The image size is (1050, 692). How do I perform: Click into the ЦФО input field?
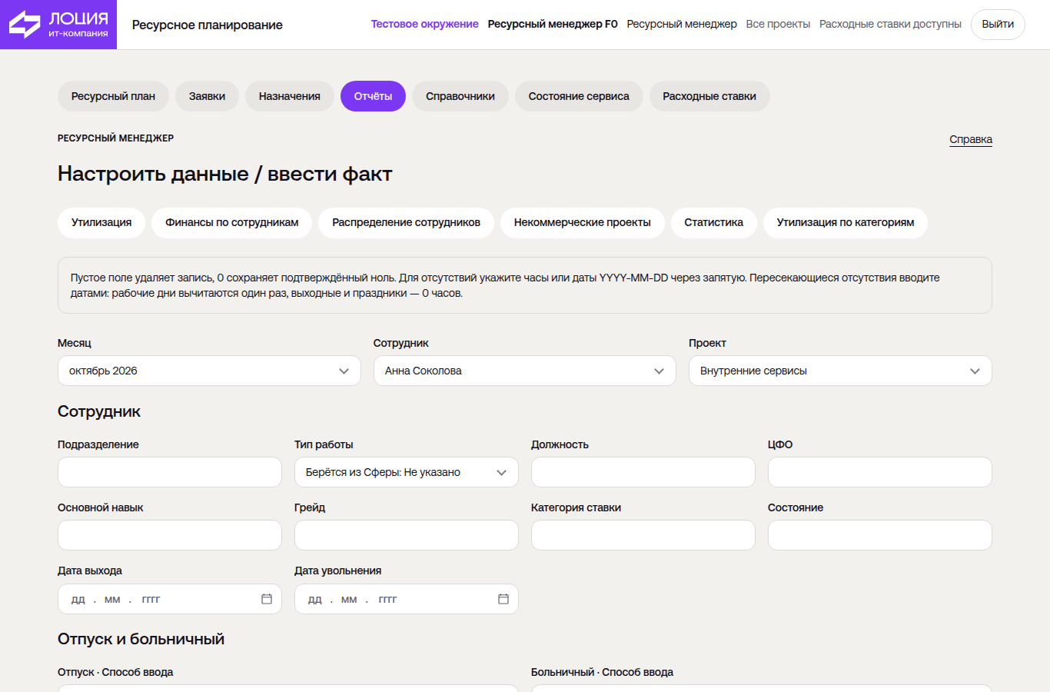(x=880, y=472)
